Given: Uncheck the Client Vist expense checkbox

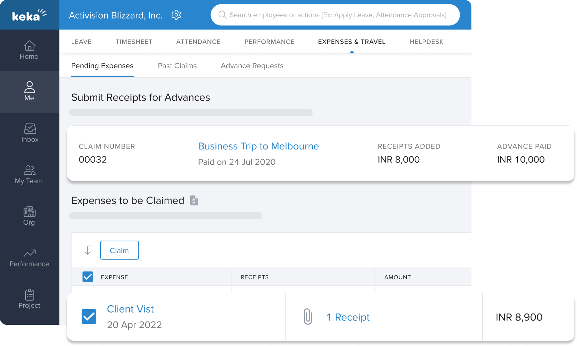Looking at the screenshot, I should tap(89, 317).
